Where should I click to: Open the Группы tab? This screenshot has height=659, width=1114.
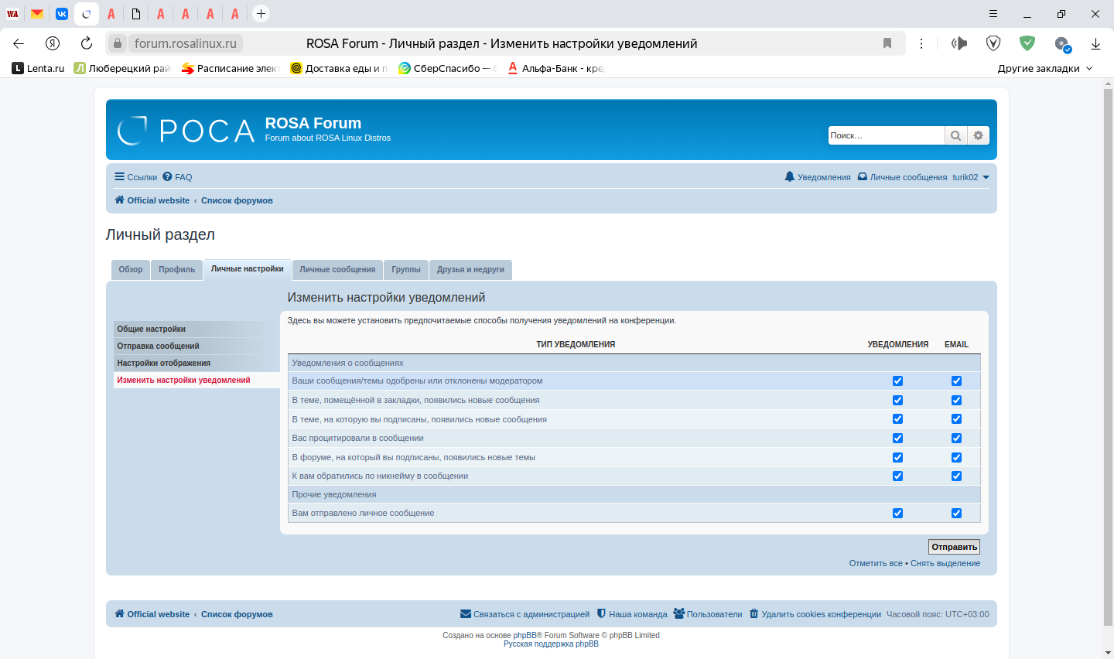coord(406,269)
